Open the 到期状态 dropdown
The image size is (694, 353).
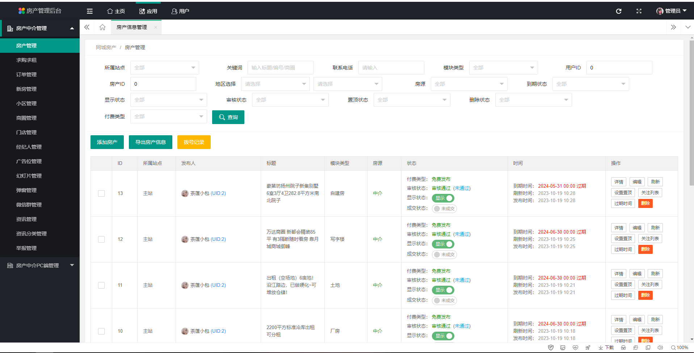[591, 84]
